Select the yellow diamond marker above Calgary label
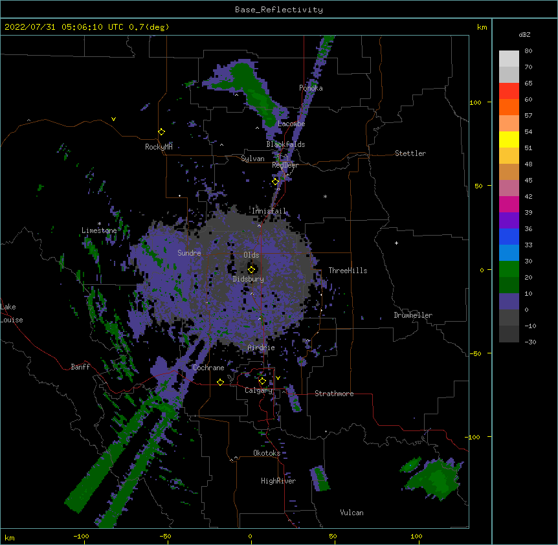Viewport: 558px width, 545px height. click(262, 381)
